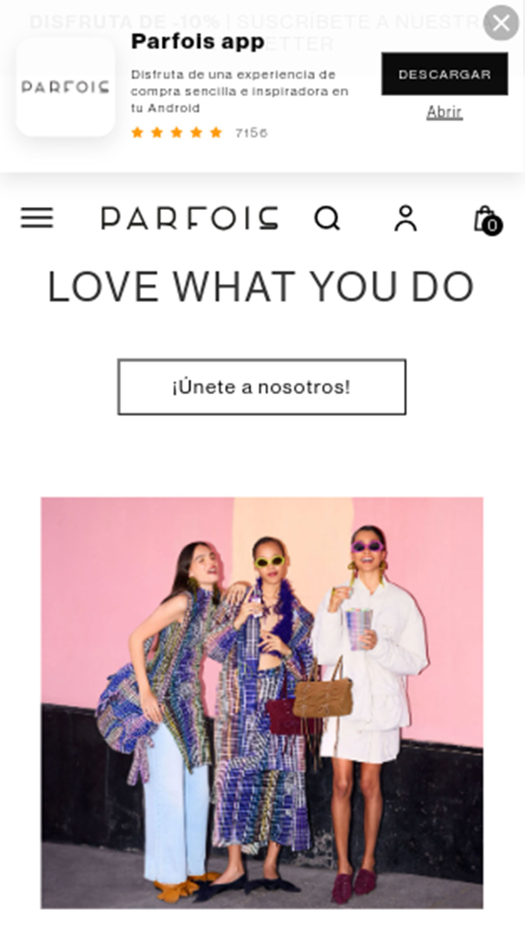Image resolution: width=525 pixels, height=931 pixels.
Task: Click the app description text about Android
Action: click(240, 91)
